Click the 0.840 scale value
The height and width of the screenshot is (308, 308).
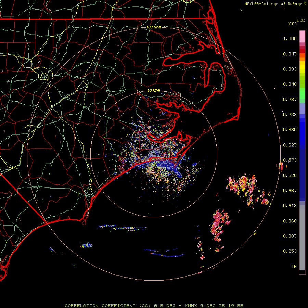point(290,84)
